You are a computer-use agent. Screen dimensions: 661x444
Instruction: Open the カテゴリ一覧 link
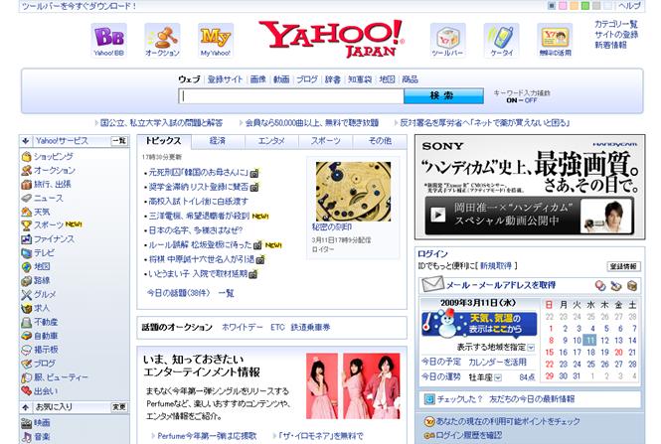click(x=616, y=25)
